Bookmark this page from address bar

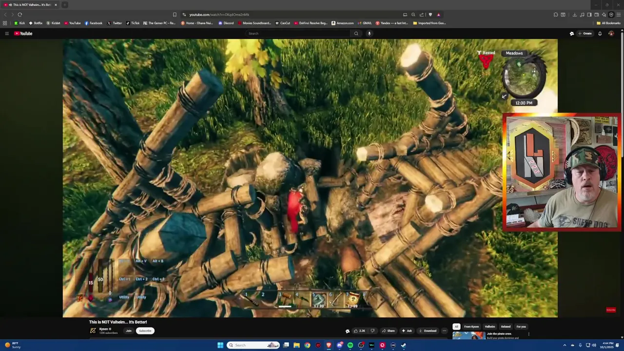175,15
